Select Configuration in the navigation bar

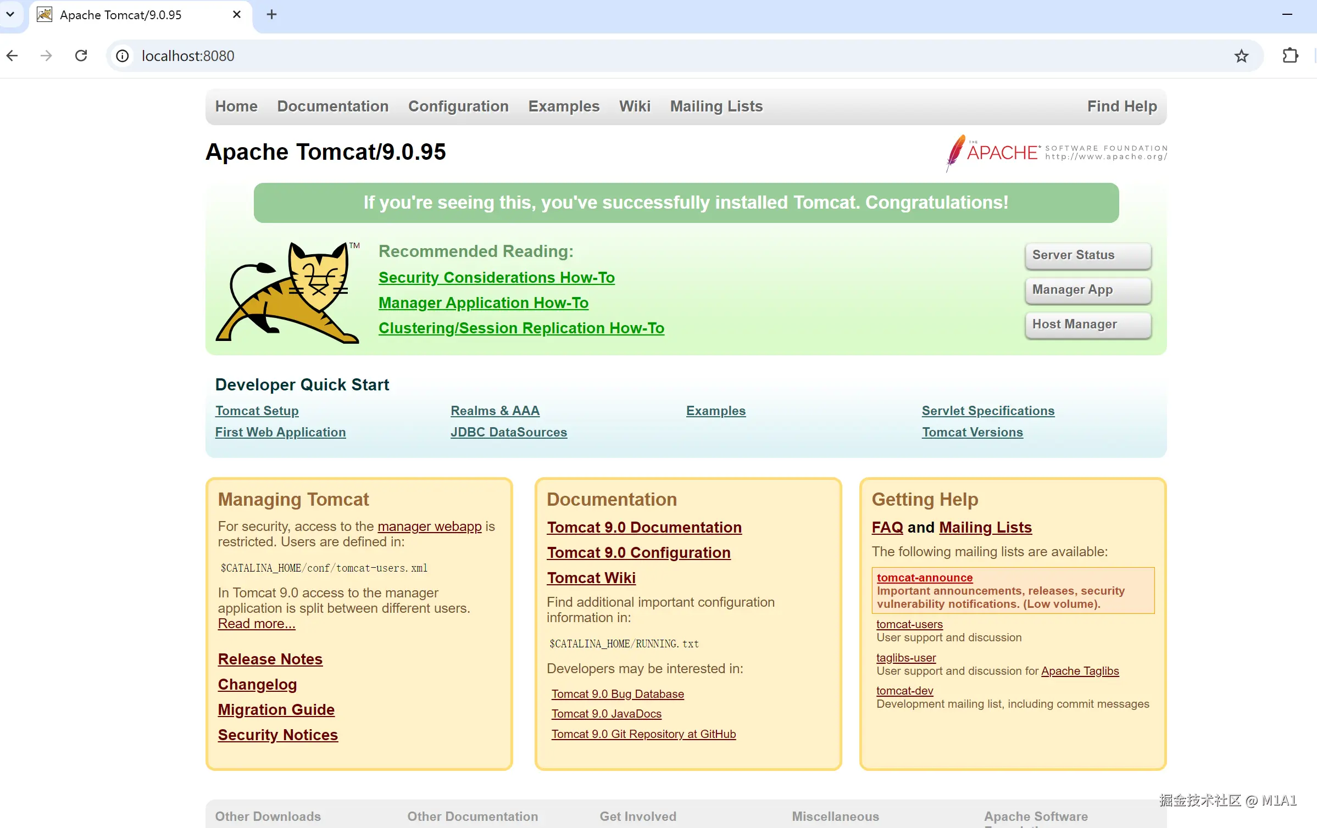(458, 106)
